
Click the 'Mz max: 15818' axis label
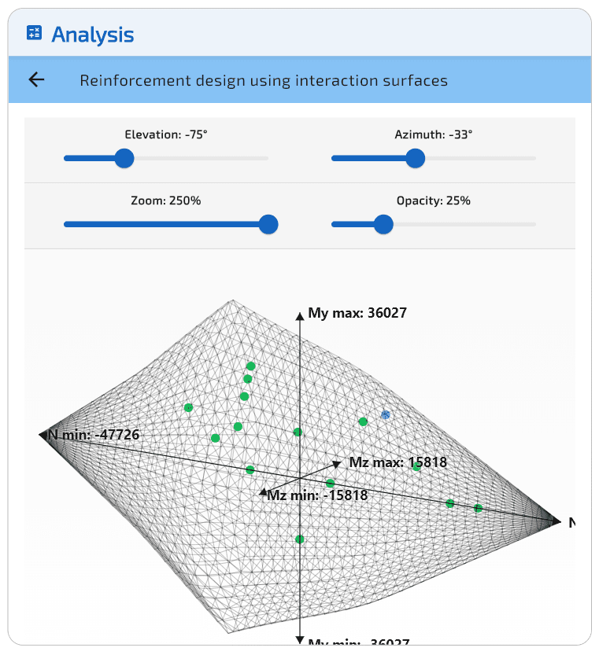coord(397,462)
